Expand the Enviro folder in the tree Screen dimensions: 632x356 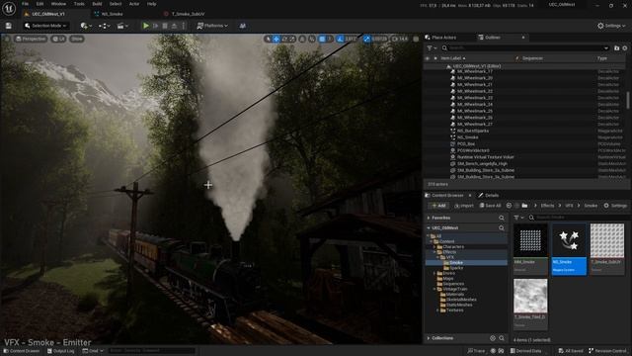434,273
